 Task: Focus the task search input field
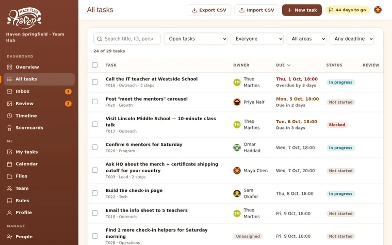pos(127,39)
